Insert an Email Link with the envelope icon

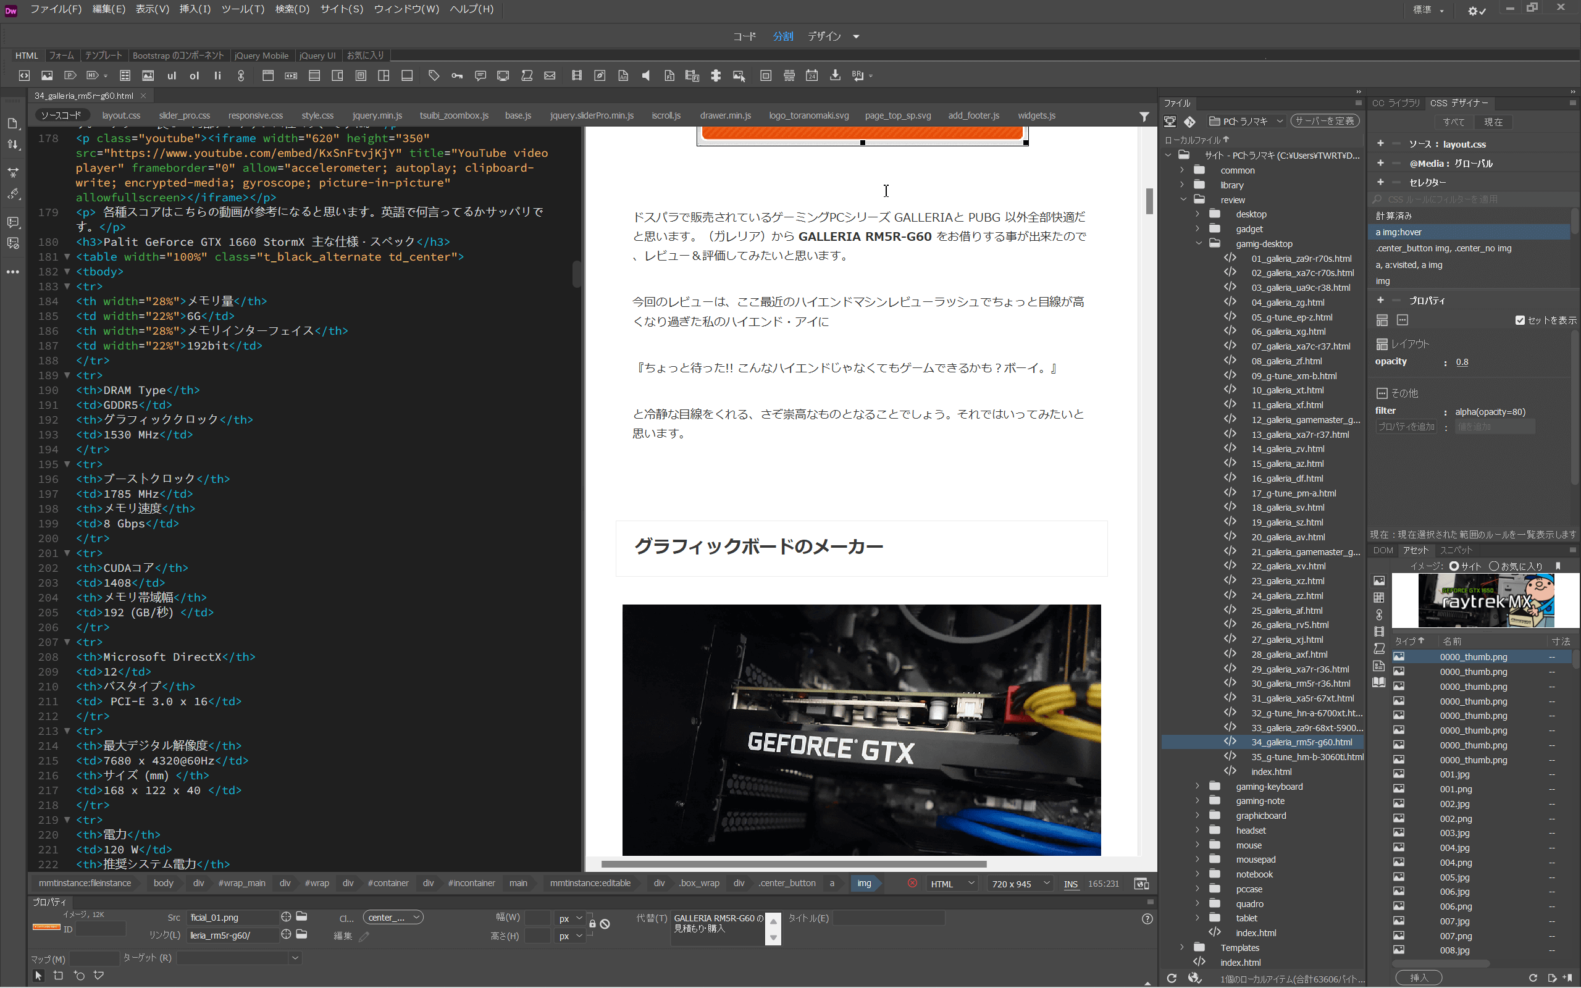pyautogui.click(x=550, y=76)
